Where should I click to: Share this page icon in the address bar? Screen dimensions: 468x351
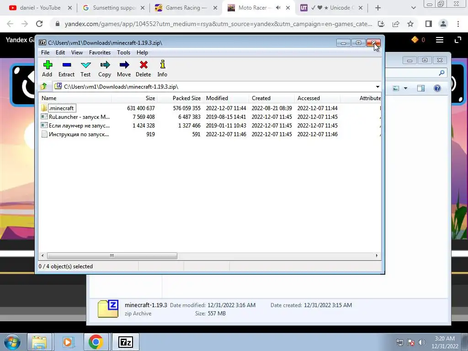(396, 24)
